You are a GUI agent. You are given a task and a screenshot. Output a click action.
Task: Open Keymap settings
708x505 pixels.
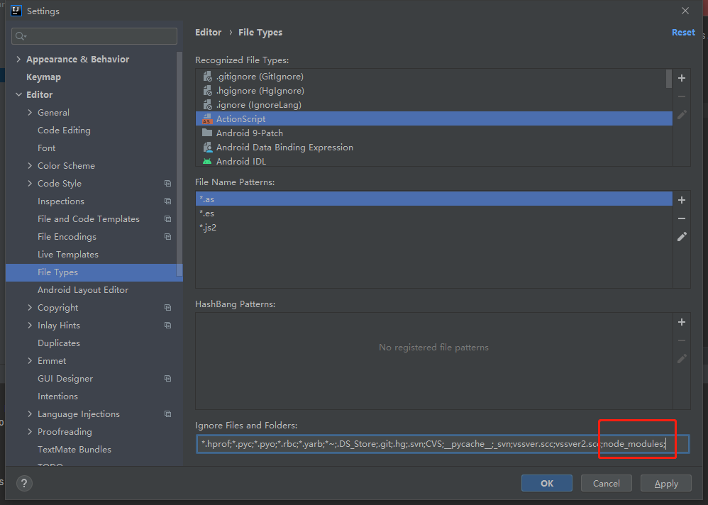click(43, 77)
